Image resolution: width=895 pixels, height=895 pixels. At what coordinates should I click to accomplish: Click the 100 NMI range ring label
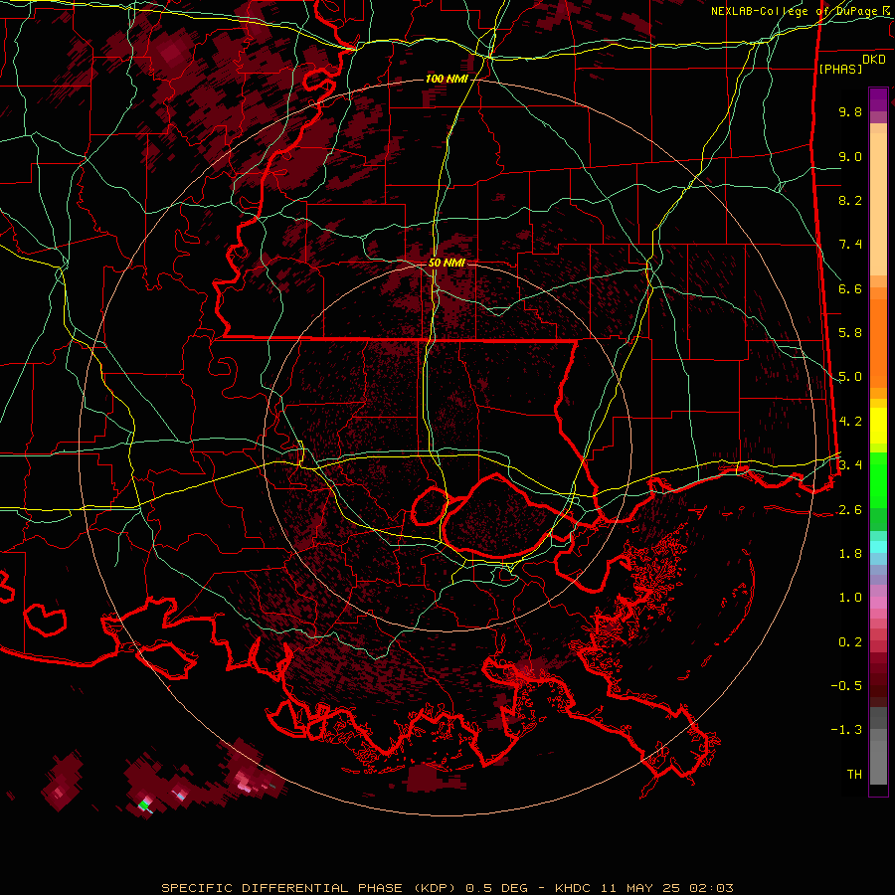447,79
